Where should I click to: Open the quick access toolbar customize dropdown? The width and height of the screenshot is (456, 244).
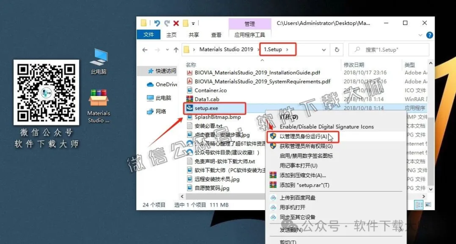click(193, 24)
